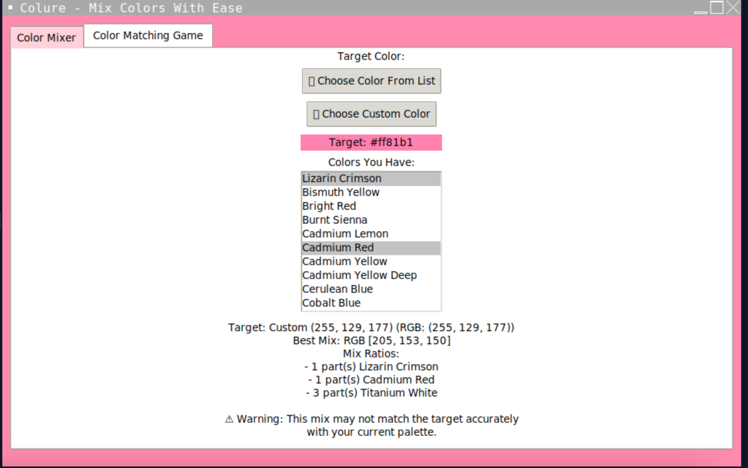Click the icon on Choose Custom Color

click(316, 115)
